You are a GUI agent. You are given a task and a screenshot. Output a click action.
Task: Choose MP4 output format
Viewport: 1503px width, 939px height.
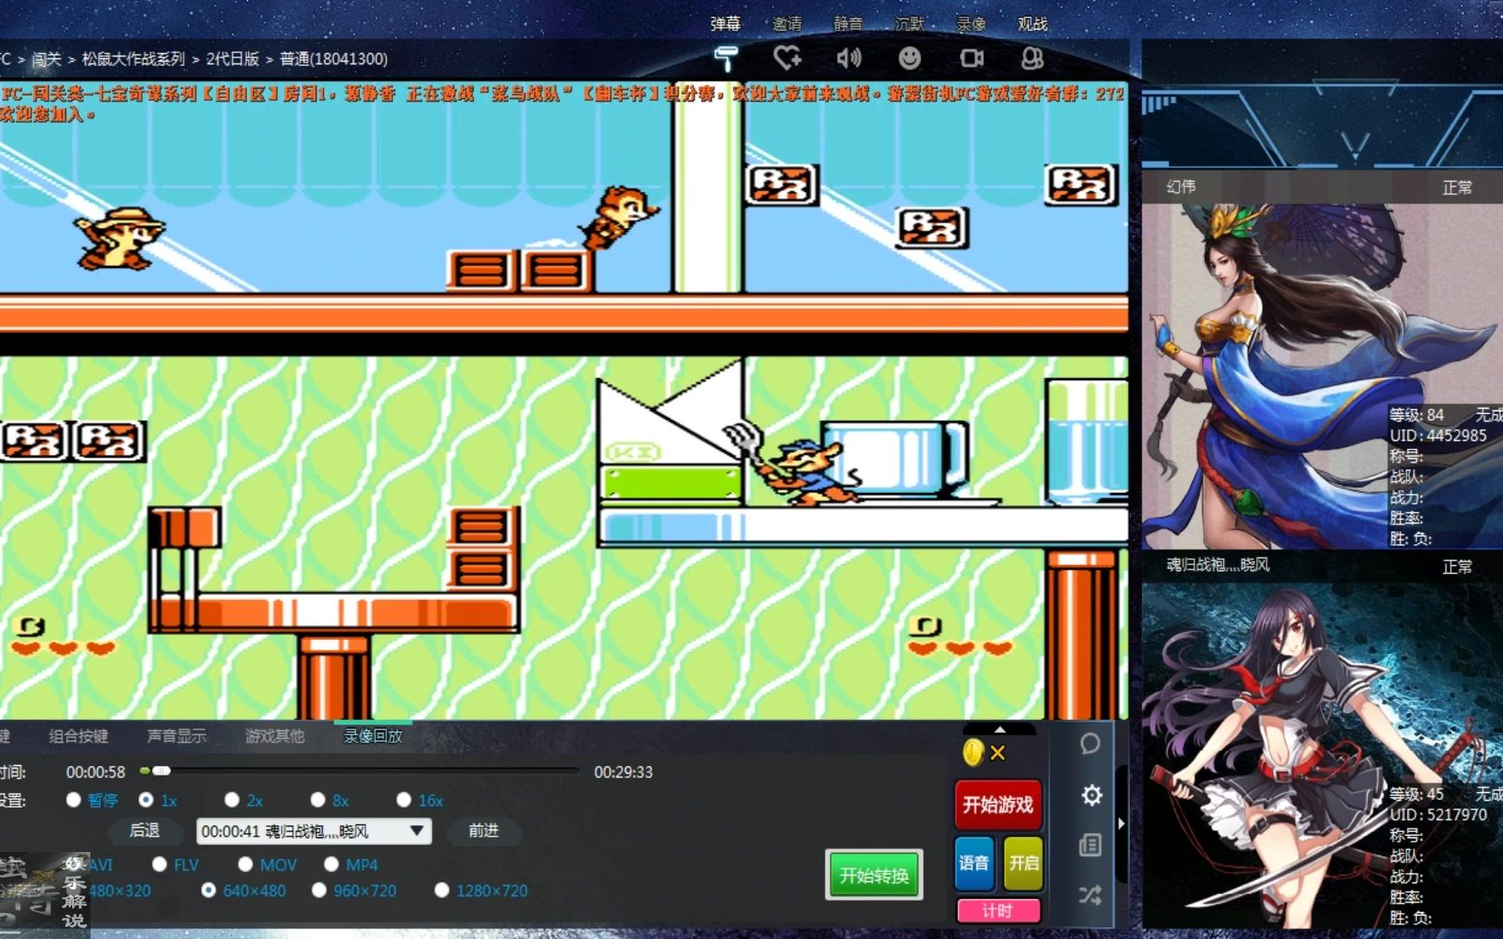click(331, 864)
